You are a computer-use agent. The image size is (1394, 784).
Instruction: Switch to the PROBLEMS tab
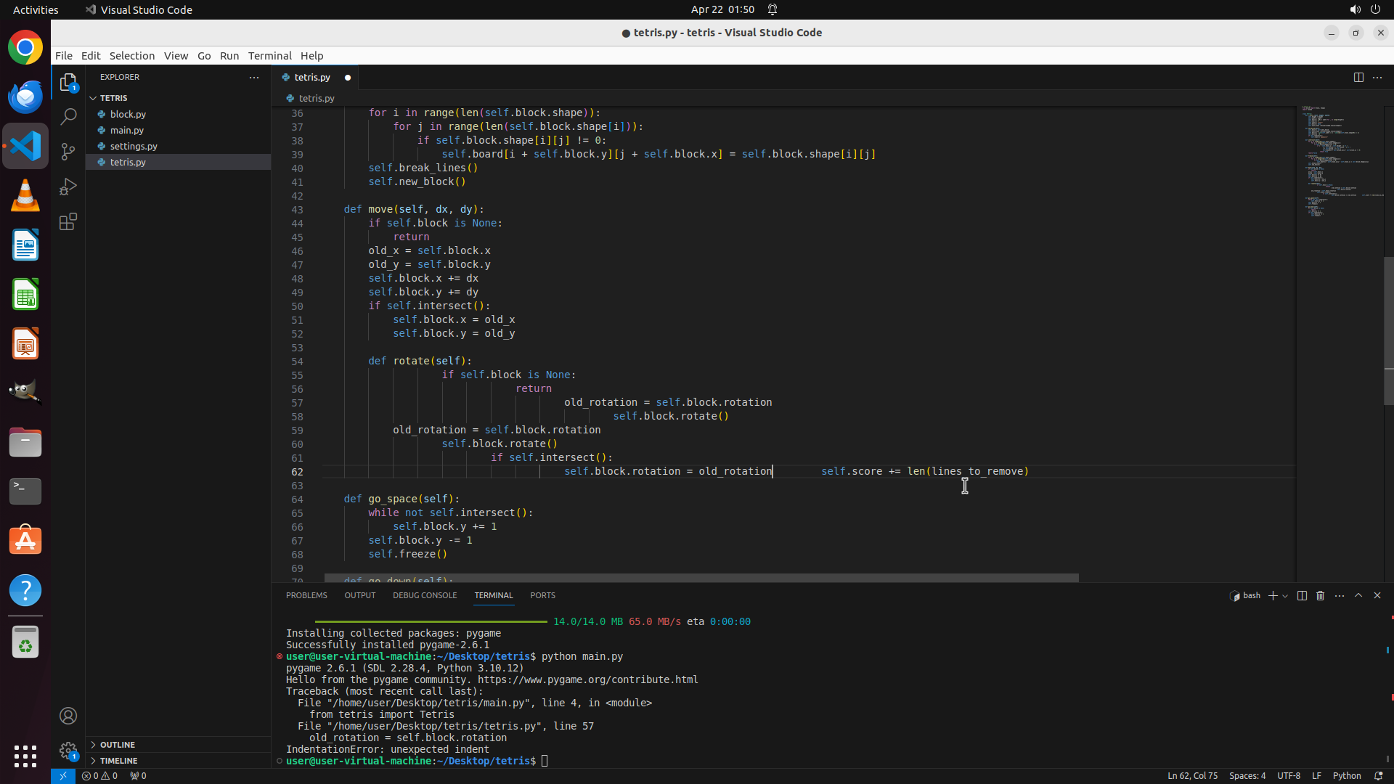[306, 595]
